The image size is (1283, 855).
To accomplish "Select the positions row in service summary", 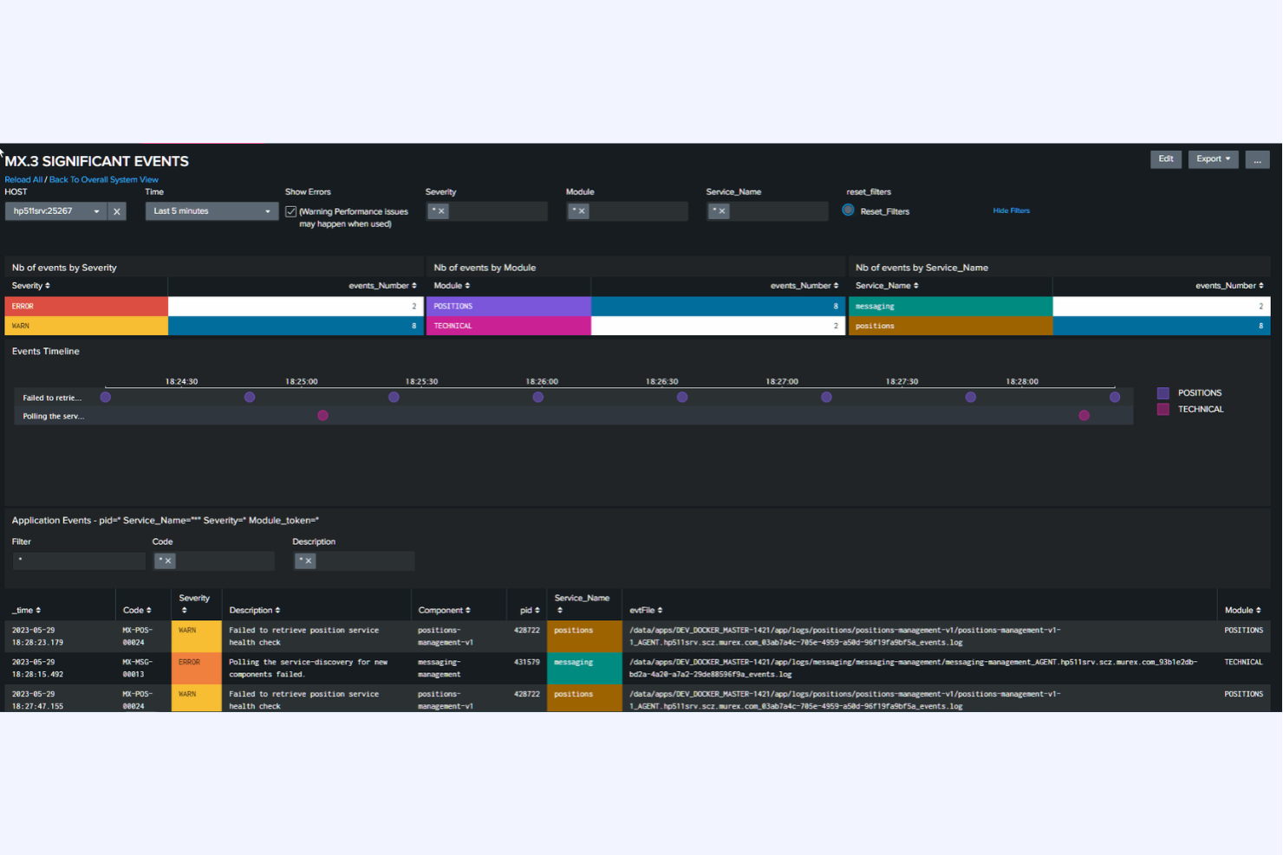I will 1059,327.
